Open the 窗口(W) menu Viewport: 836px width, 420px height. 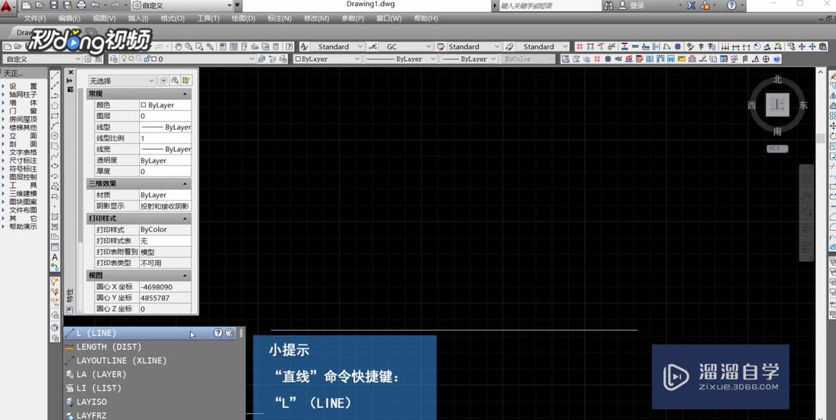389,18
